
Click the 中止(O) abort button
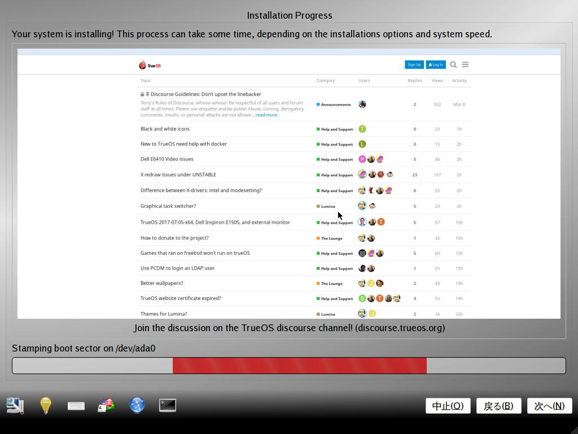point(448,406)
